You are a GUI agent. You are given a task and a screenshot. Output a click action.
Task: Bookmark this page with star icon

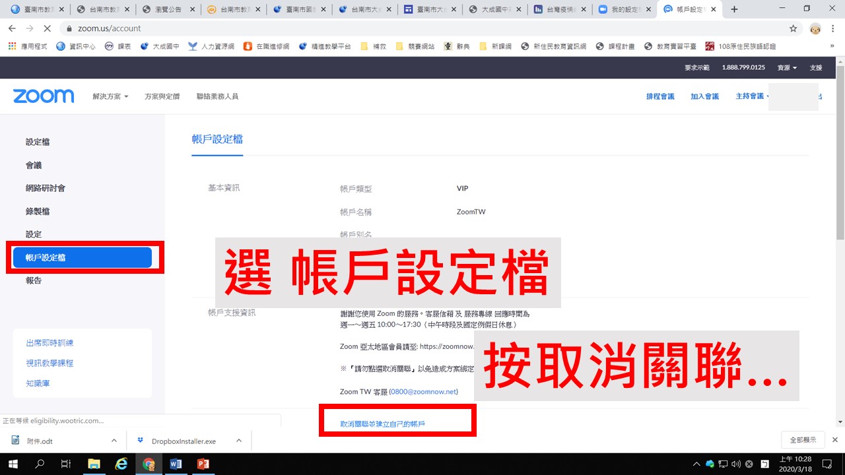[x=793, y=28]
